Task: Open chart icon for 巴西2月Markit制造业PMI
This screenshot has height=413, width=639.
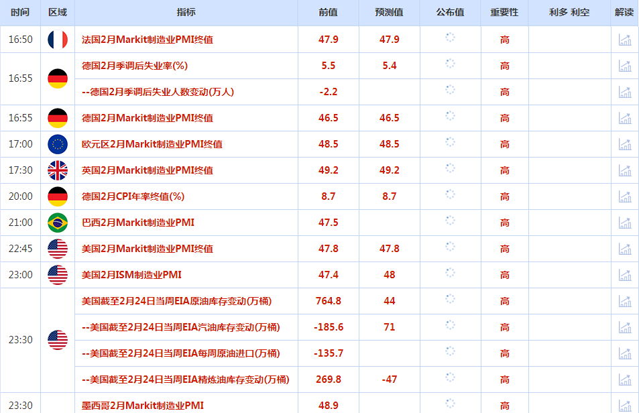Action: click(625, 223)
